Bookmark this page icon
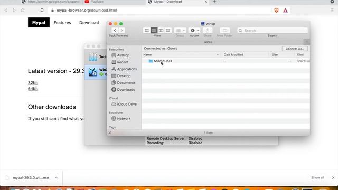This screenshot has width=338, height=190. tap(42, 11)
